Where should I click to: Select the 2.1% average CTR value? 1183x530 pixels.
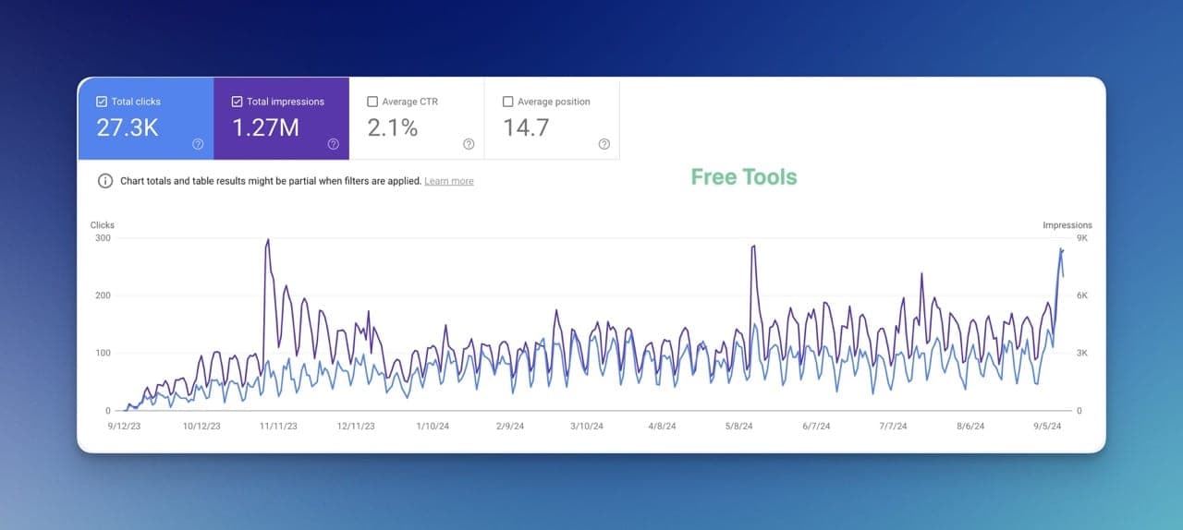(393, 128)
